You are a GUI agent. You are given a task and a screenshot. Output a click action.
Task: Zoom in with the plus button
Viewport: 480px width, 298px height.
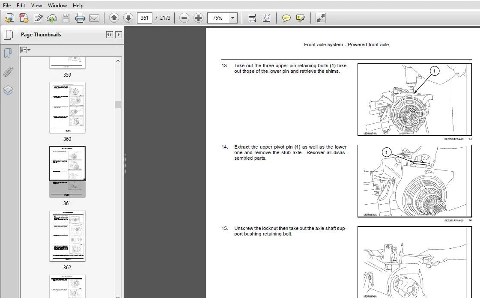198,18
